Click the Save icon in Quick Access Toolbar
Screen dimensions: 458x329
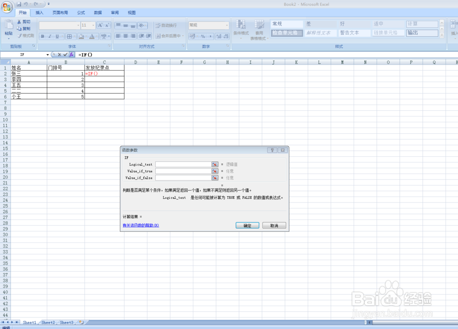(19, 4)
